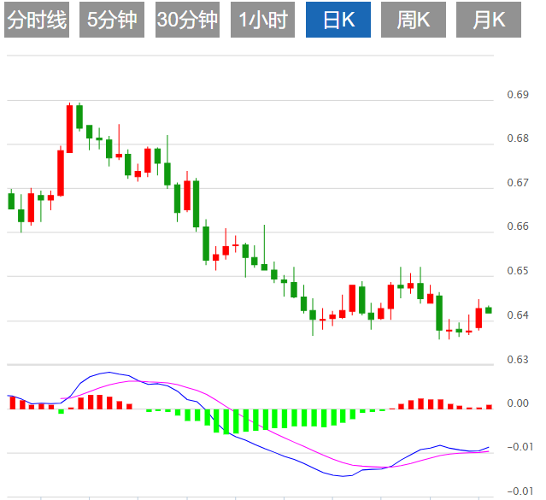This screenshot has height=500, width=546.
Task: Click the 0.64 price axis label
Action: pyautogui.click(x=518, y=315)
